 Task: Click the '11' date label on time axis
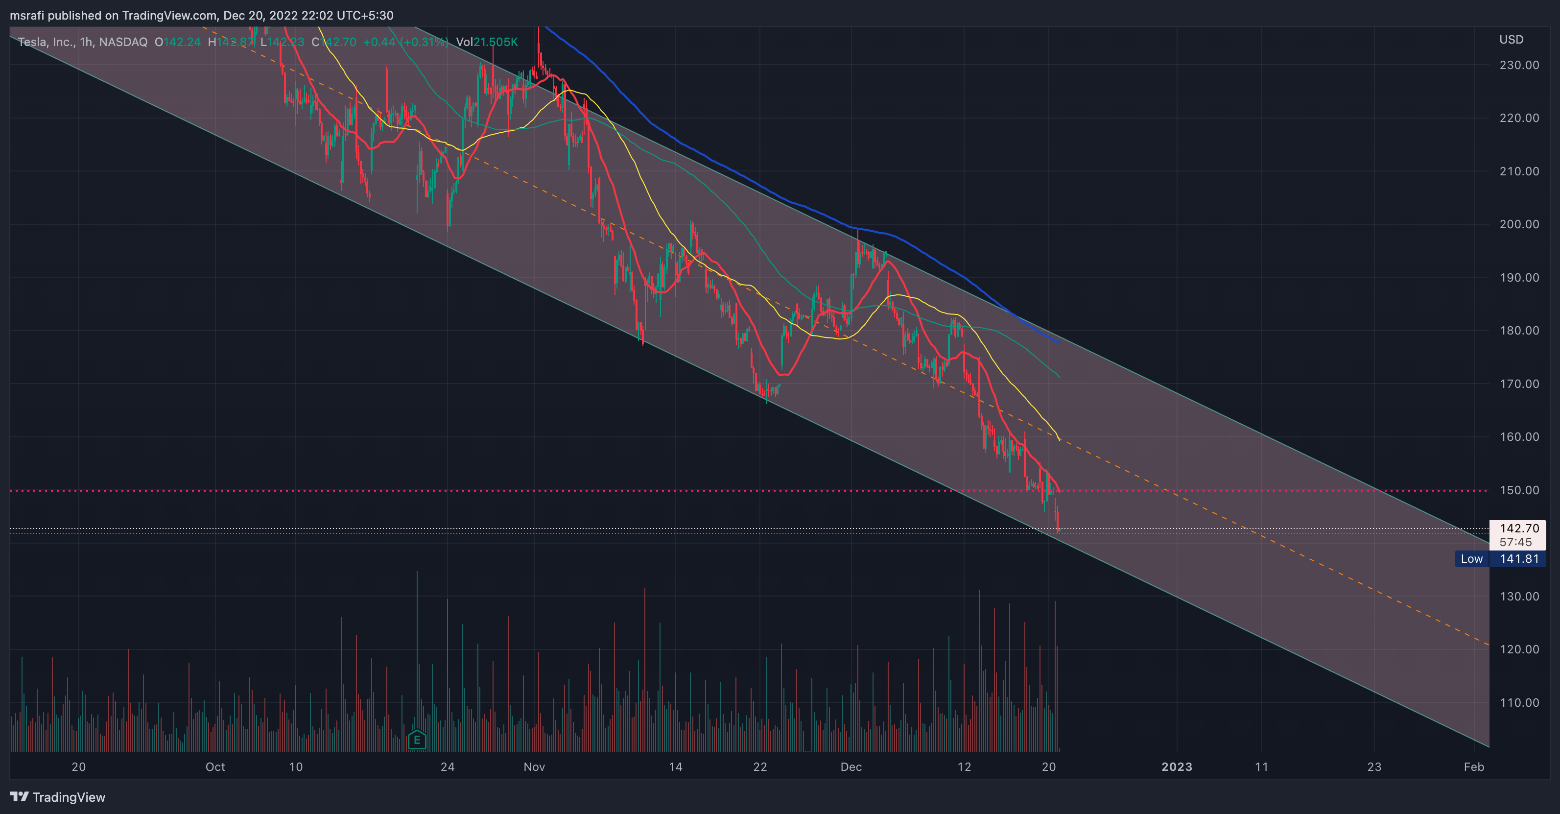[x=1261, y=767]
